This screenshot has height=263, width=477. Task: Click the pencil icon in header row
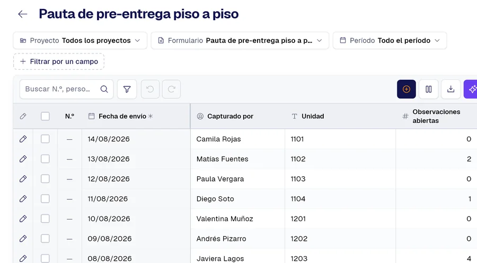[x=23, y=116]
